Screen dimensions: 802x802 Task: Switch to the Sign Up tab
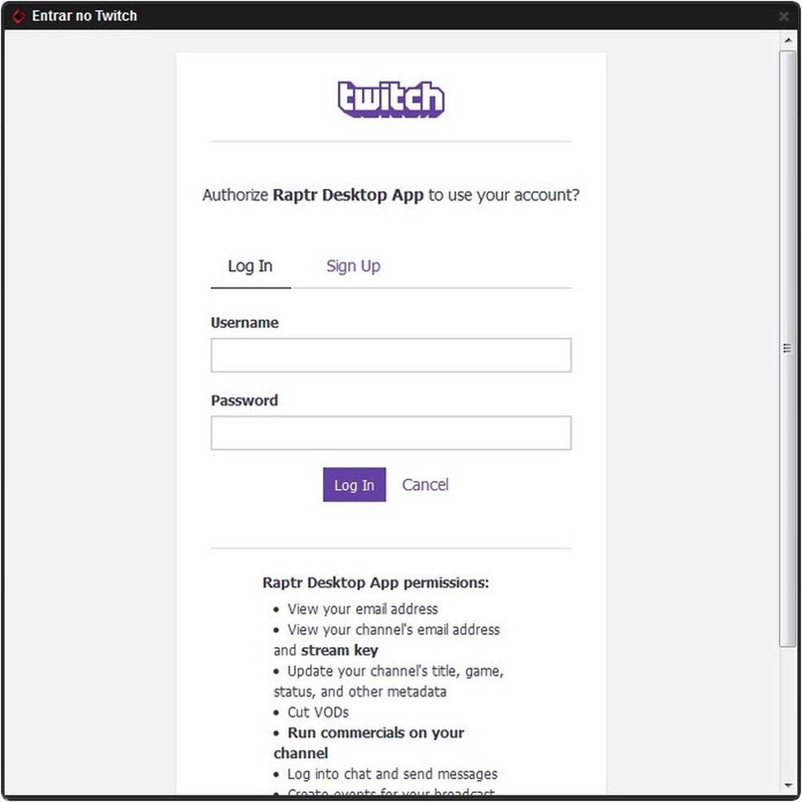tap(353, 266)
